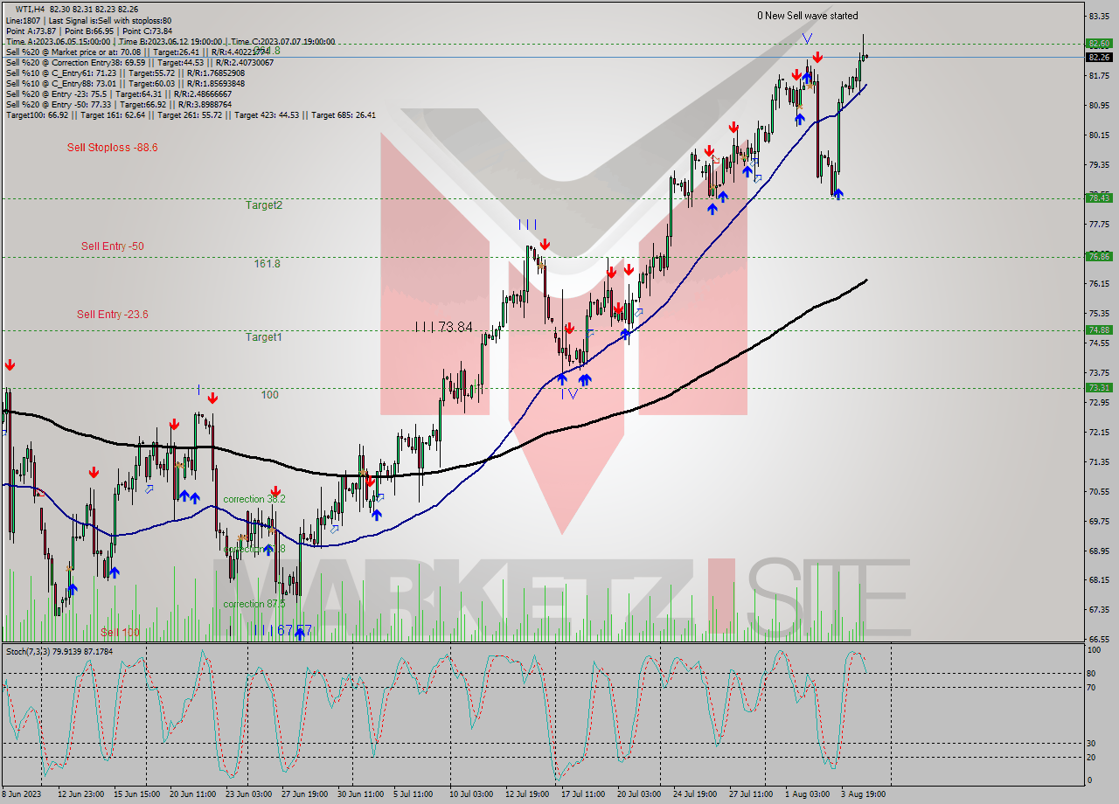Click the 'Sell Entry -50' label
The image size is (1119, 804).
pyautogui.click(x=112, y=246)
